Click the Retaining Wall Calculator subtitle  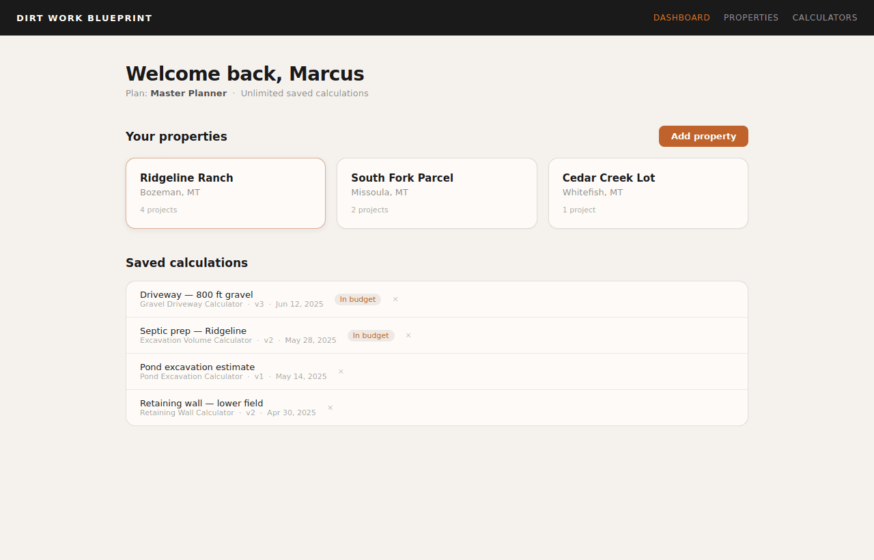(x=187, y=412)
